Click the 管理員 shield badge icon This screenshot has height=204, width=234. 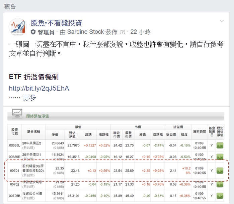pyautogui.click(x=33, y=32)
